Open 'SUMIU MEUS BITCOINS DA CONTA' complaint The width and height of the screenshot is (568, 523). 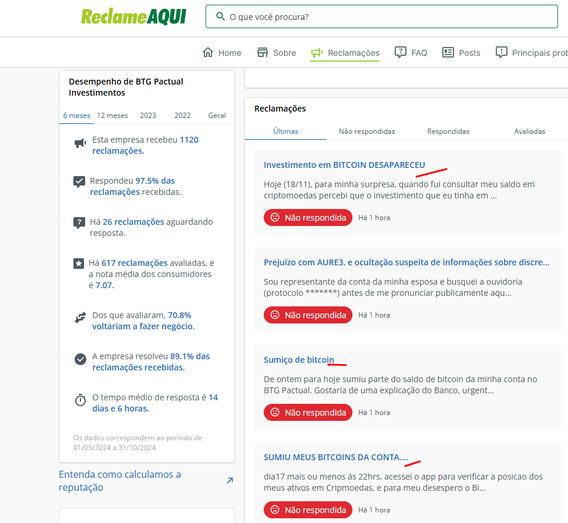coord(336,457)
